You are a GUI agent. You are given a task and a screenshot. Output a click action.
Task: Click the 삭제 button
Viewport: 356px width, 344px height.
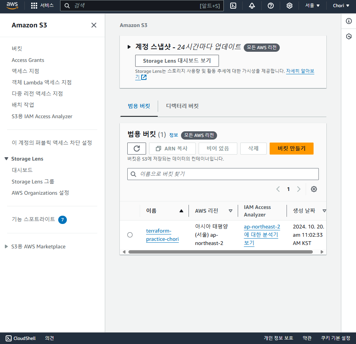click(253, 149)
